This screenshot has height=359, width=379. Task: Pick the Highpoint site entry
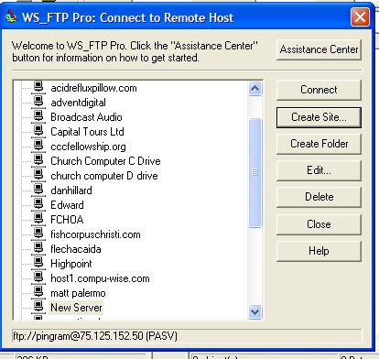(71, 264)
